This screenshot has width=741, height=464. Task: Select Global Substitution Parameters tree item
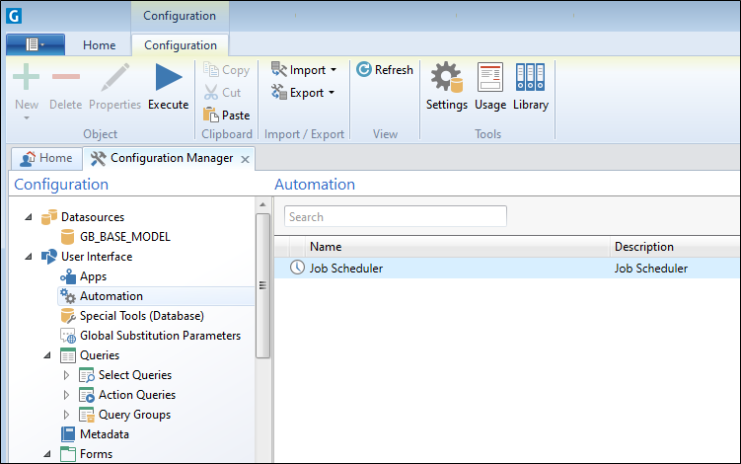click(x=160, y=336)
